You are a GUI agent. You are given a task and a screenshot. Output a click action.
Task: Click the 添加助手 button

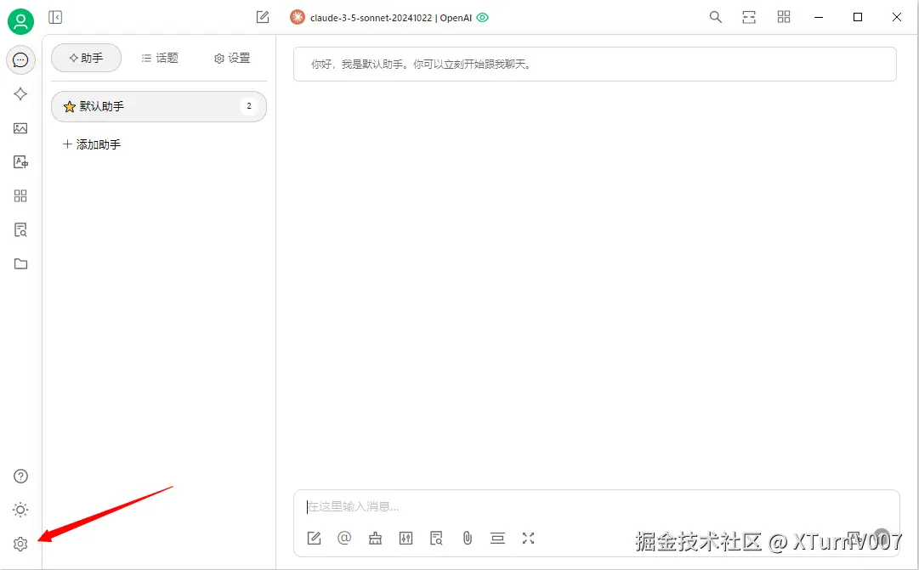coord(91,144)
